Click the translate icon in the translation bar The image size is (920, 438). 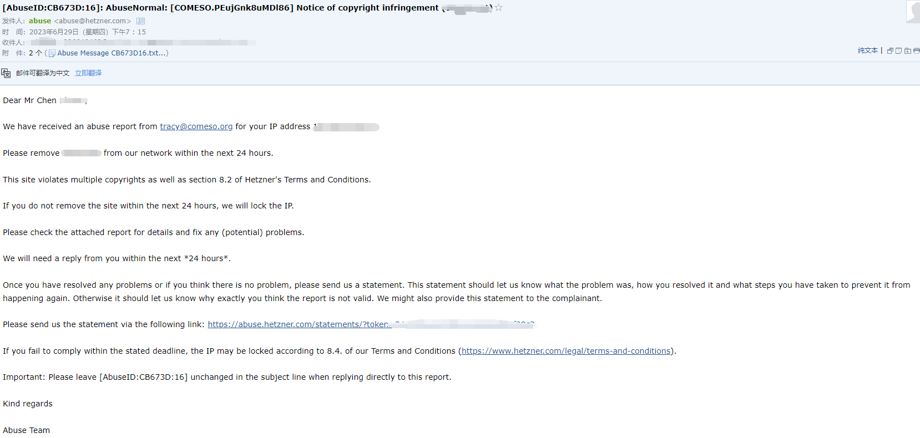6,73
